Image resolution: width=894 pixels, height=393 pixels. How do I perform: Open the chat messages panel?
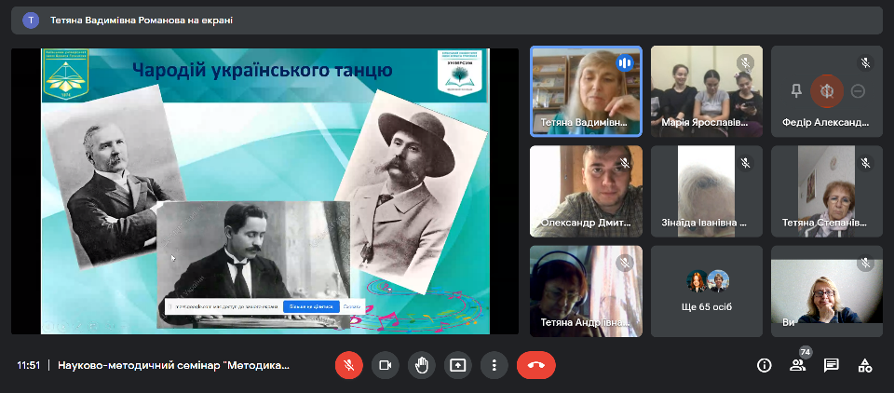pyautogui.click(x=832, y=365)
